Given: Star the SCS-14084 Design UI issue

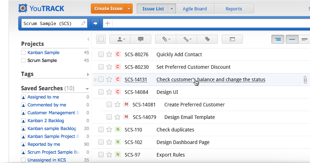Looking at the screenshot, I should tap(109, 92).
